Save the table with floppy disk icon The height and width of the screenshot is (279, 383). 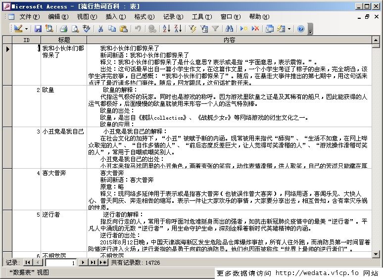(38, 29)
